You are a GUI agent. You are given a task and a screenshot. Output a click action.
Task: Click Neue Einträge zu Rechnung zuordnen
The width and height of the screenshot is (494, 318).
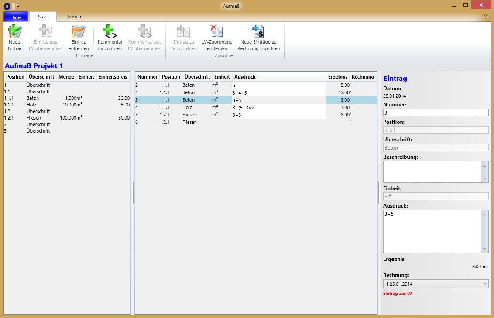(x=259, y=38)
